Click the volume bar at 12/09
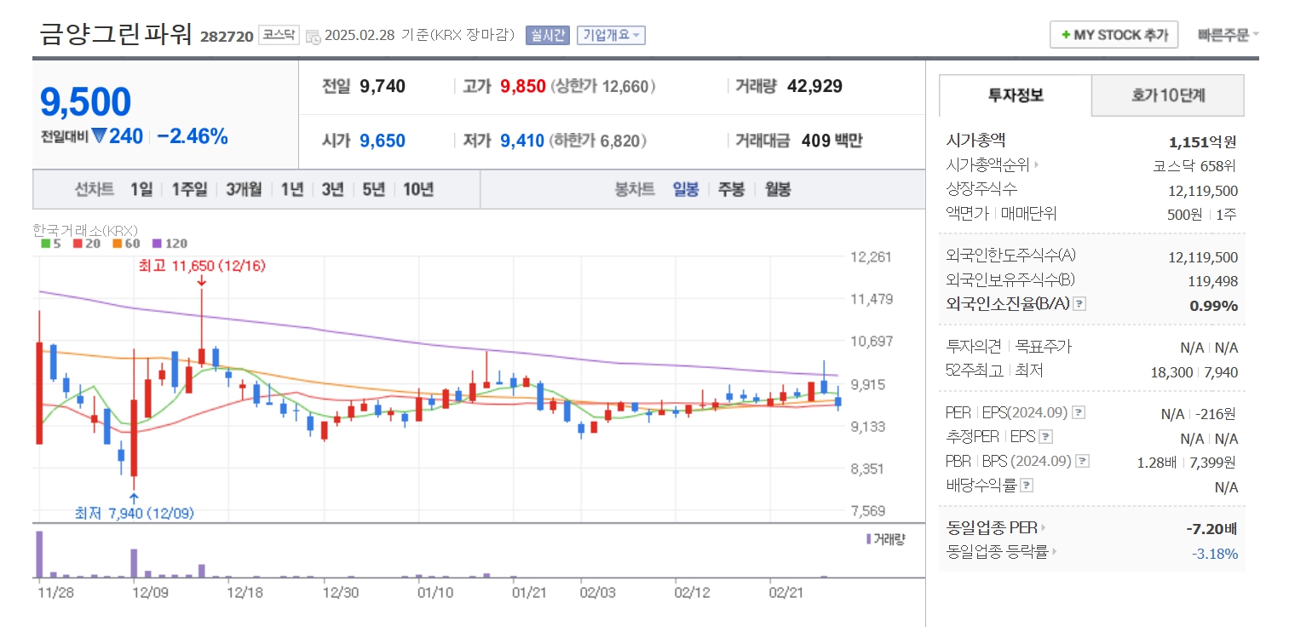 coord(134,563)
